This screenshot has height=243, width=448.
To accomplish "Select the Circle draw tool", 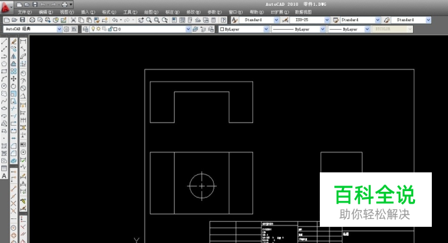I will click(x=4, y=86).
